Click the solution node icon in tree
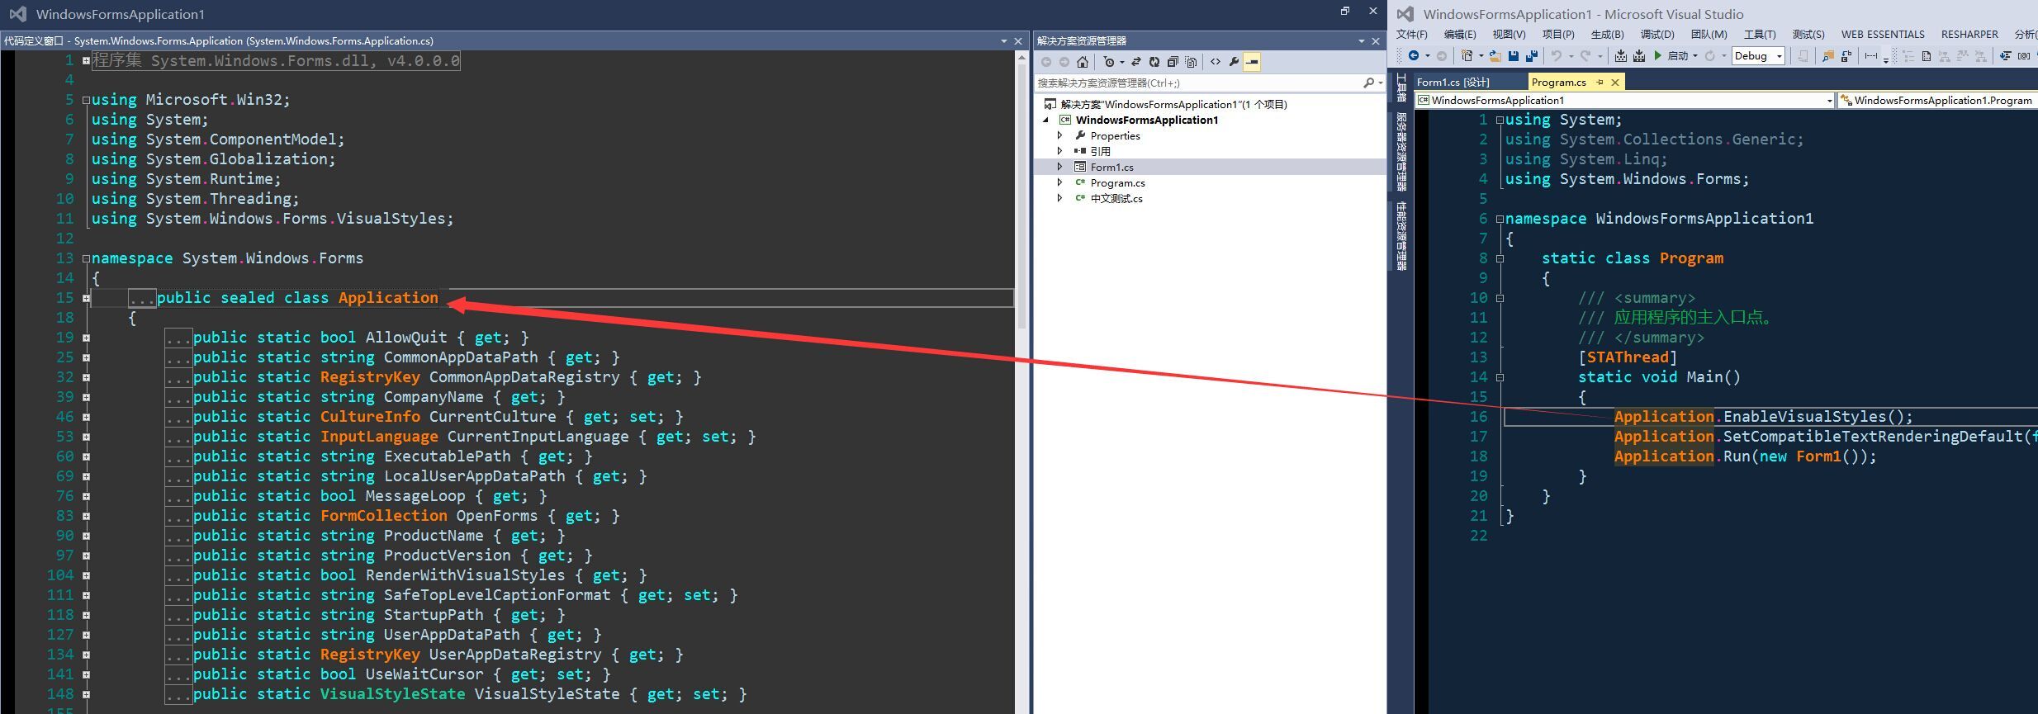Image resolution: width=2038 pixels, height=714 pixels. point(1050,104)
